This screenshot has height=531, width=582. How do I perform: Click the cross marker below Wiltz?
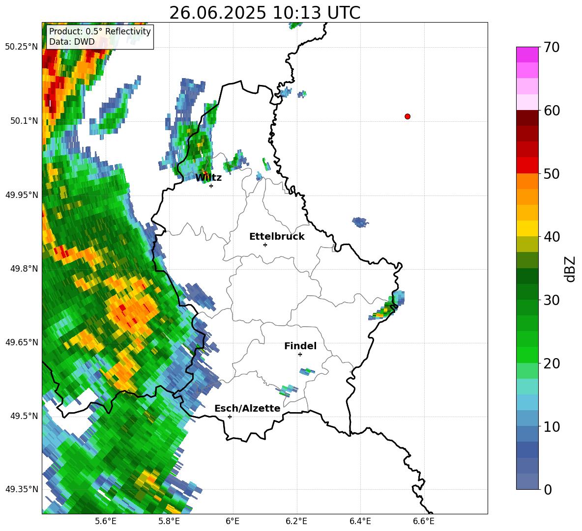(x=211, y=186)
